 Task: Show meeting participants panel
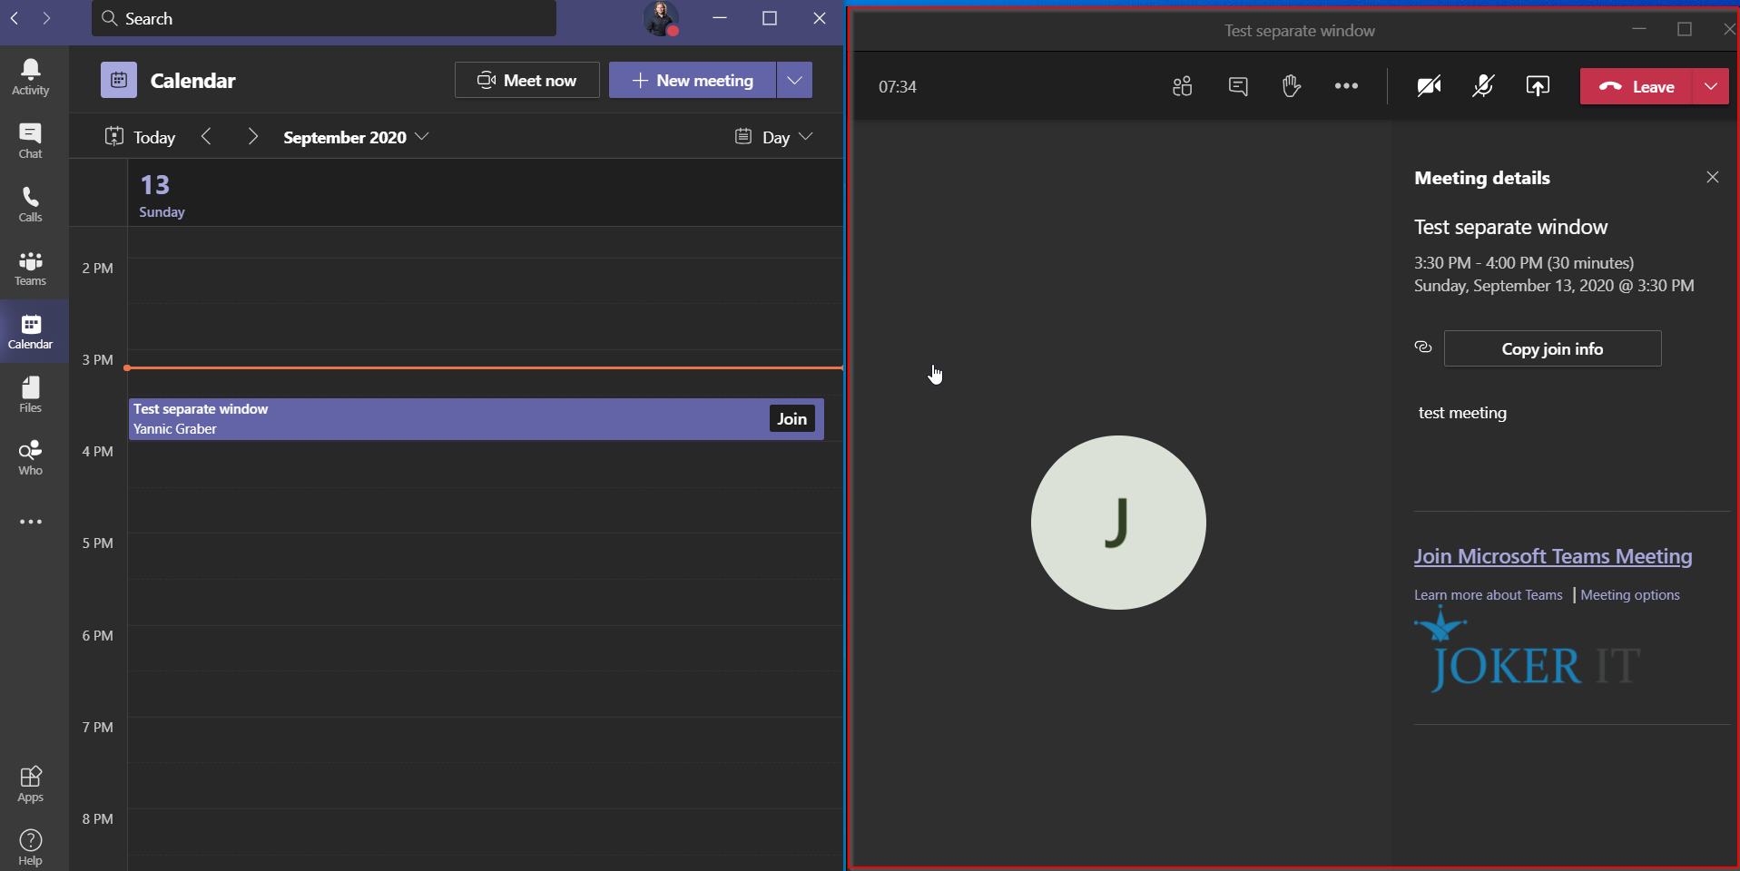1182,86
